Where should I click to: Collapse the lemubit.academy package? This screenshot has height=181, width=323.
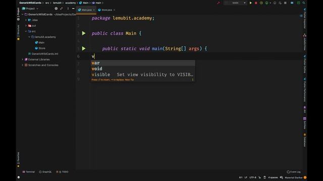(x=29, y=37)
